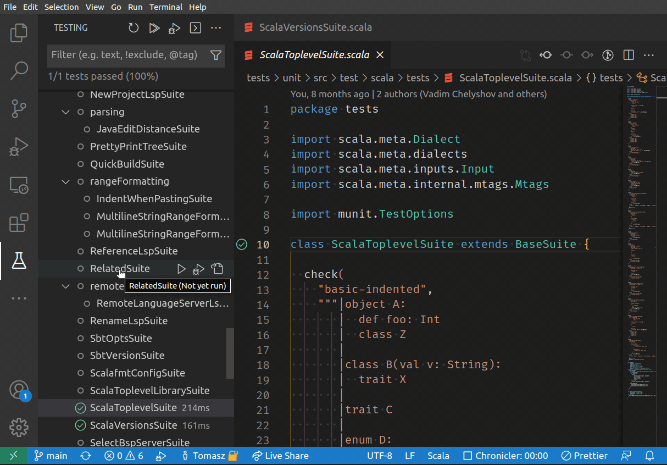This screenshot has height=465, width=667.
Task: Debug all tests in Testing header
Action: pos(175,27)
